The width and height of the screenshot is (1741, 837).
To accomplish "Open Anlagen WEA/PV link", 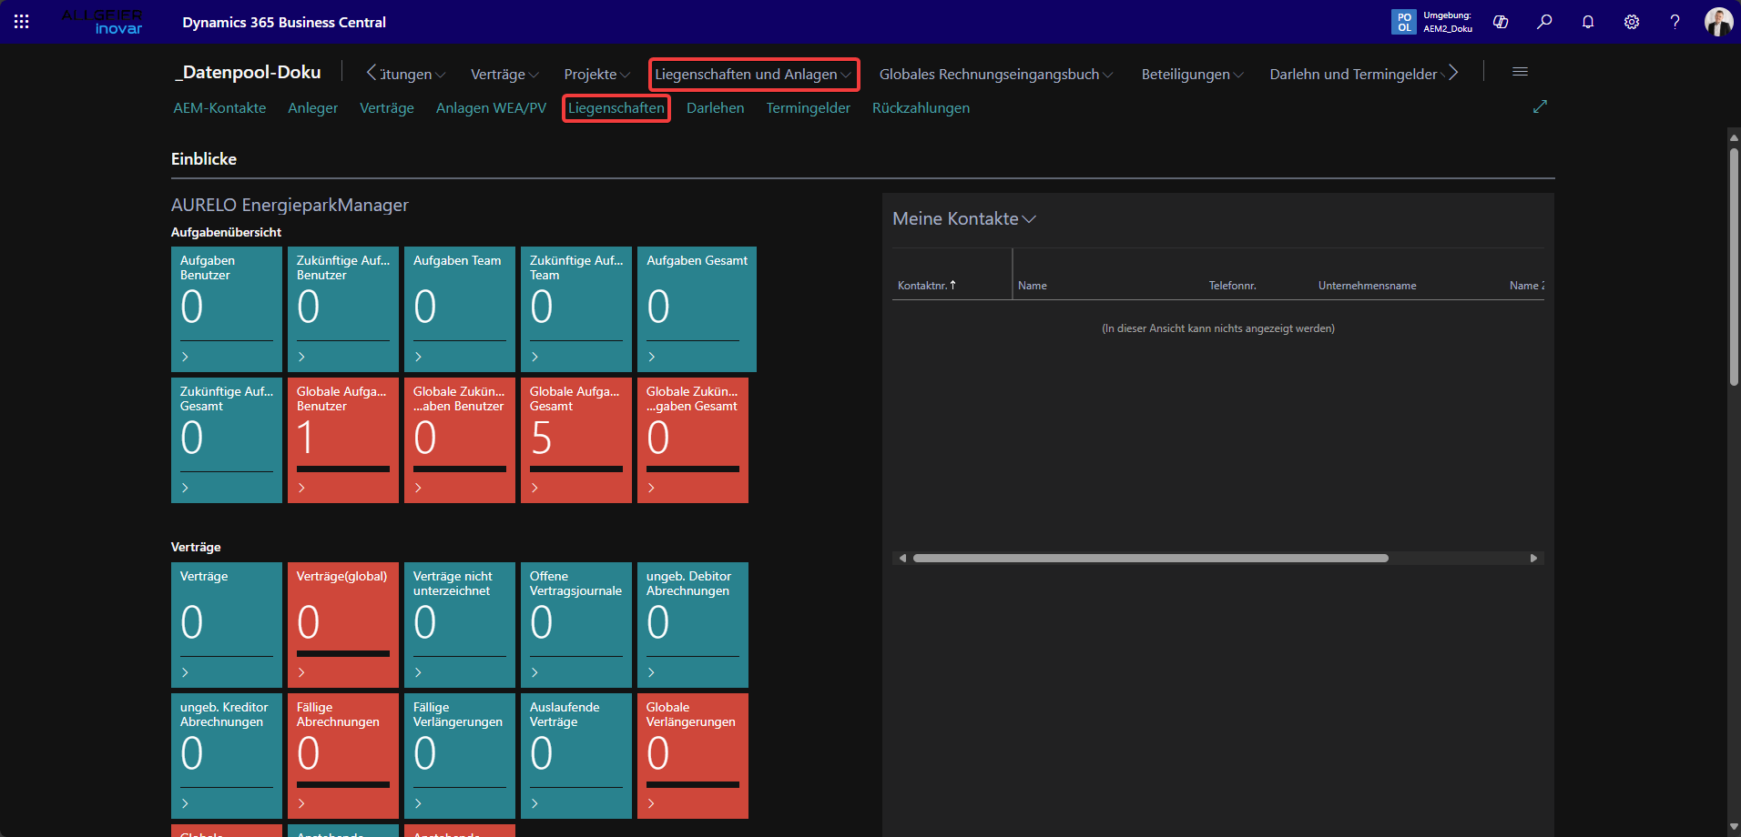I will tap(491, 108).
